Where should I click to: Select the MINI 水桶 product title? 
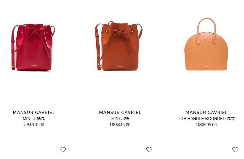120,119
